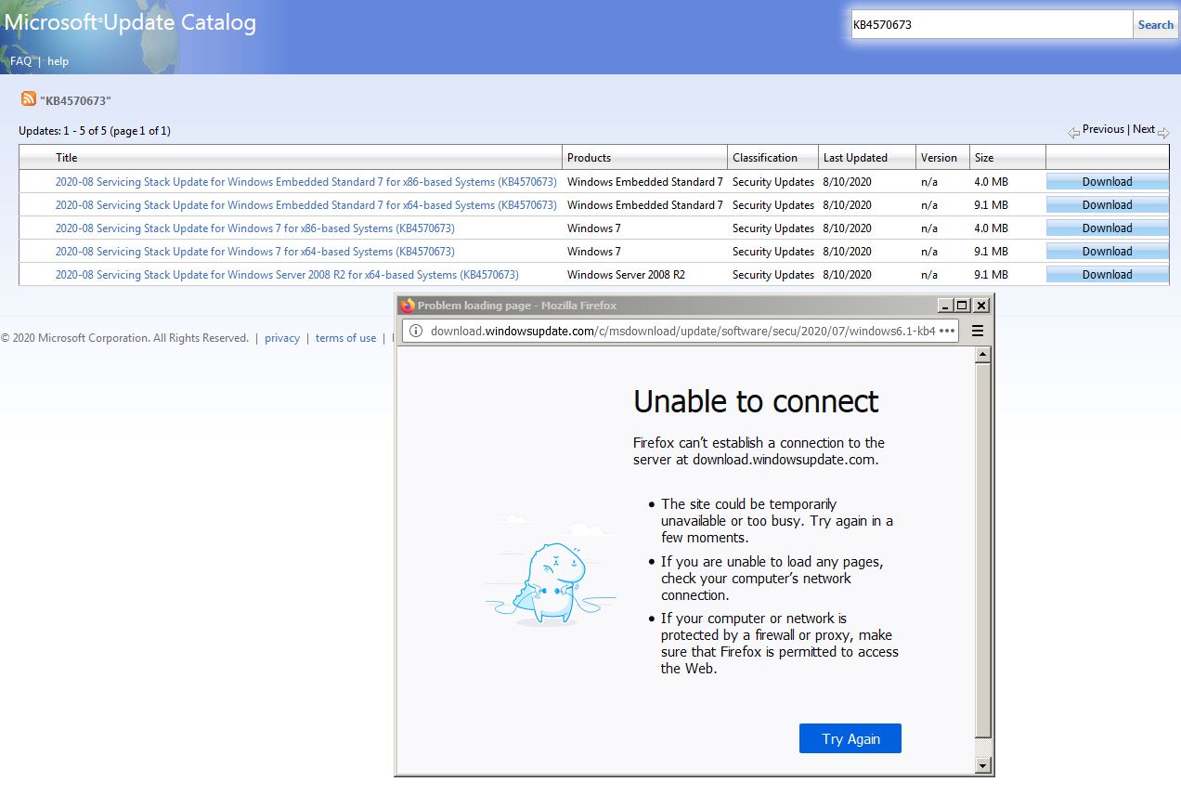Open Windows Embedded Standard 7 x86 update title

click(306, 182)
